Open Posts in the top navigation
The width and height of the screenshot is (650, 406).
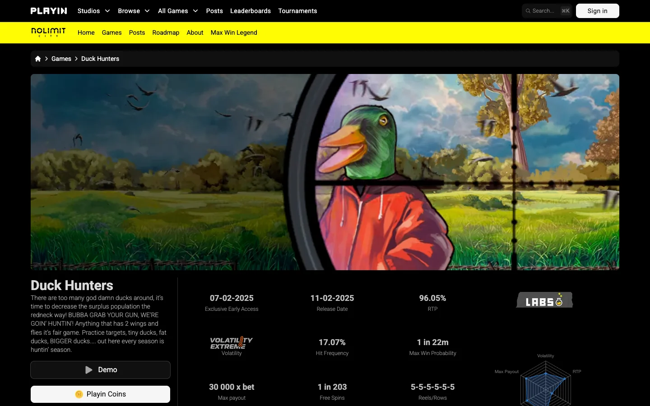pos(214,11)
